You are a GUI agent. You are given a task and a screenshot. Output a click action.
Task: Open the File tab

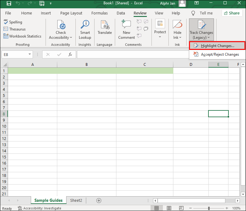tap(8, 13)
